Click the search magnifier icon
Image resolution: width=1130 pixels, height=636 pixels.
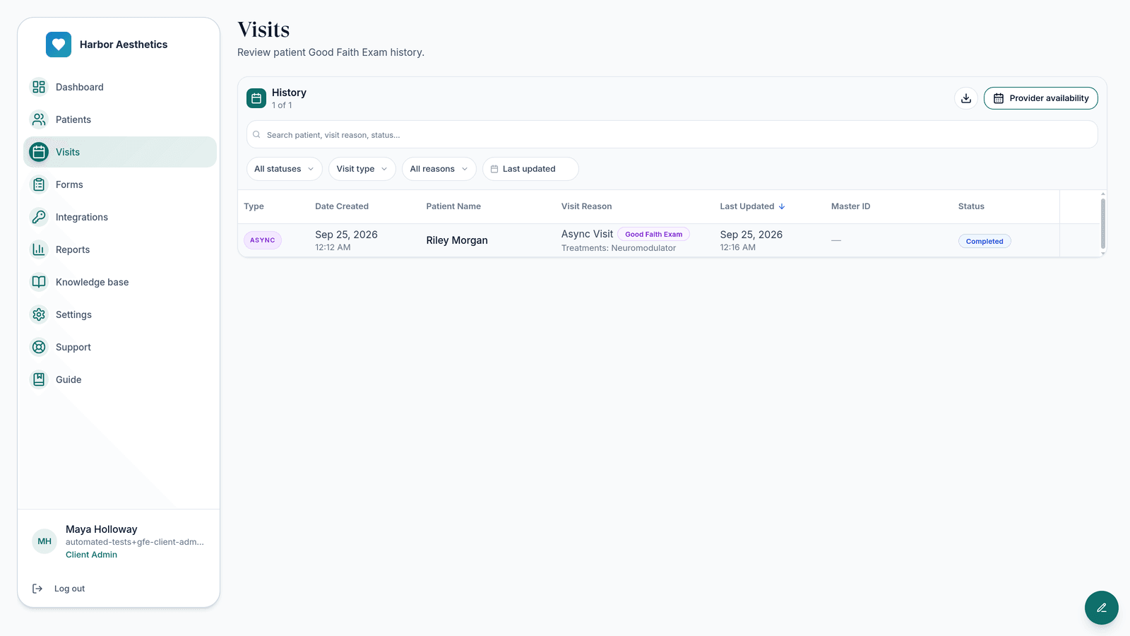256,134
